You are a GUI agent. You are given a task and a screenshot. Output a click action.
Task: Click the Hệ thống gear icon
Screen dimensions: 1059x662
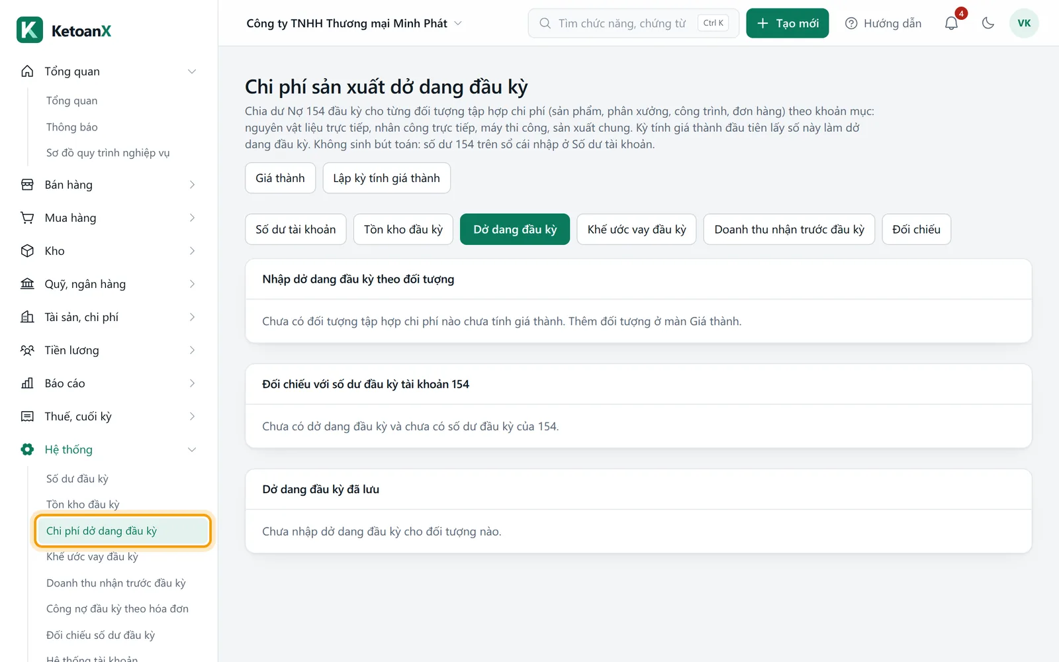tap(27, 449)
